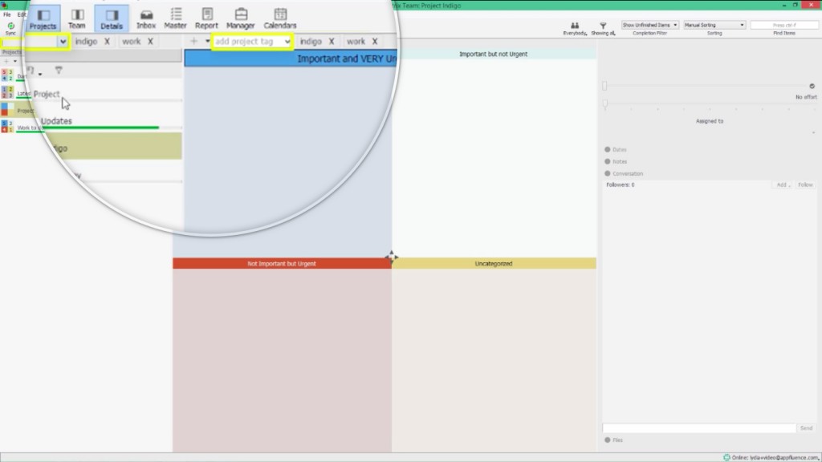Open the Report view
The height and width of the screenshot is (462, 822).
click(207, 19)
